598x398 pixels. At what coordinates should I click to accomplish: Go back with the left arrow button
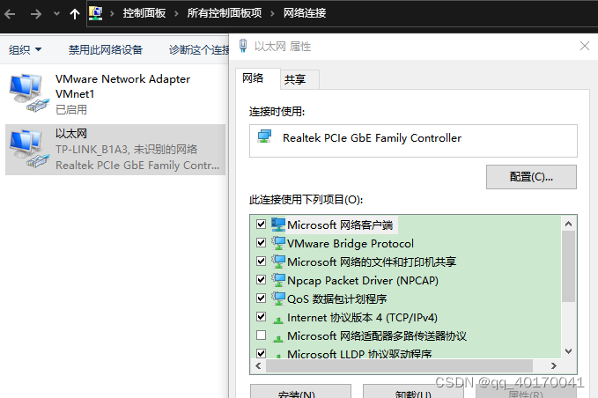coord(10,14)
